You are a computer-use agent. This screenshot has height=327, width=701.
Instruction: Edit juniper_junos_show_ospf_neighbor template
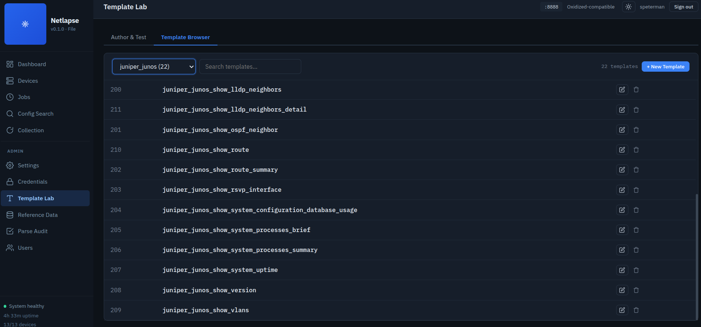tap(622, 130)
